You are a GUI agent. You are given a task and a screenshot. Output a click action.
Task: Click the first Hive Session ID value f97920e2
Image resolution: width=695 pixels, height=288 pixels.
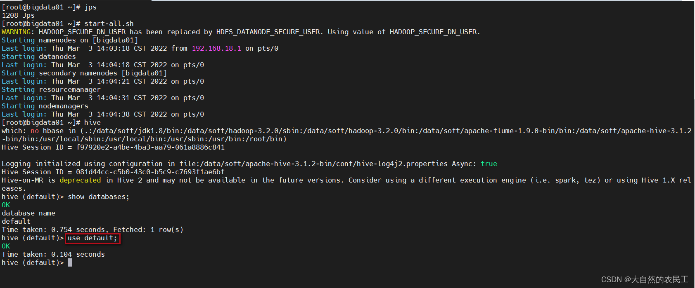pyautogui.click(x=150, y=147)
